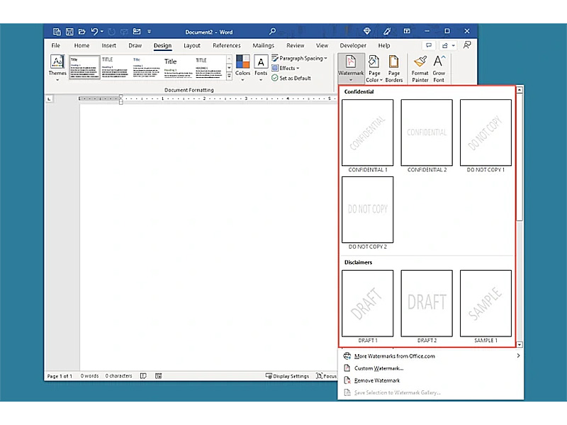Viewport: 567px width, 425px height.
Task: Enable Focus mode from status bar
Action: click(x=326, y=376)
